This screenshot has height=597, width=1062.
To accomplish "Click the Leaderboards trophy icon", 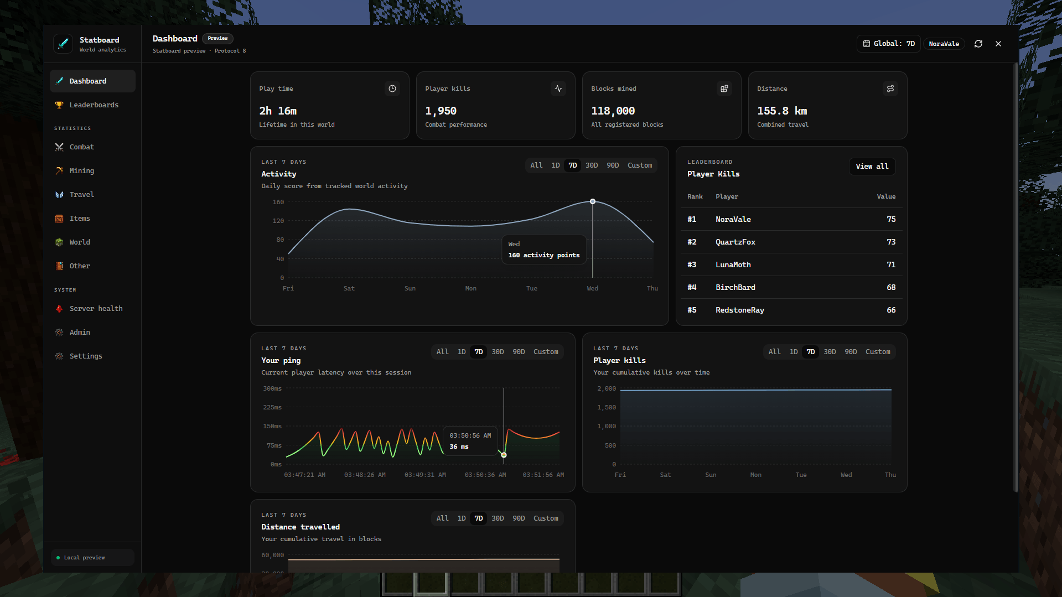I will [x=59, y=105].
